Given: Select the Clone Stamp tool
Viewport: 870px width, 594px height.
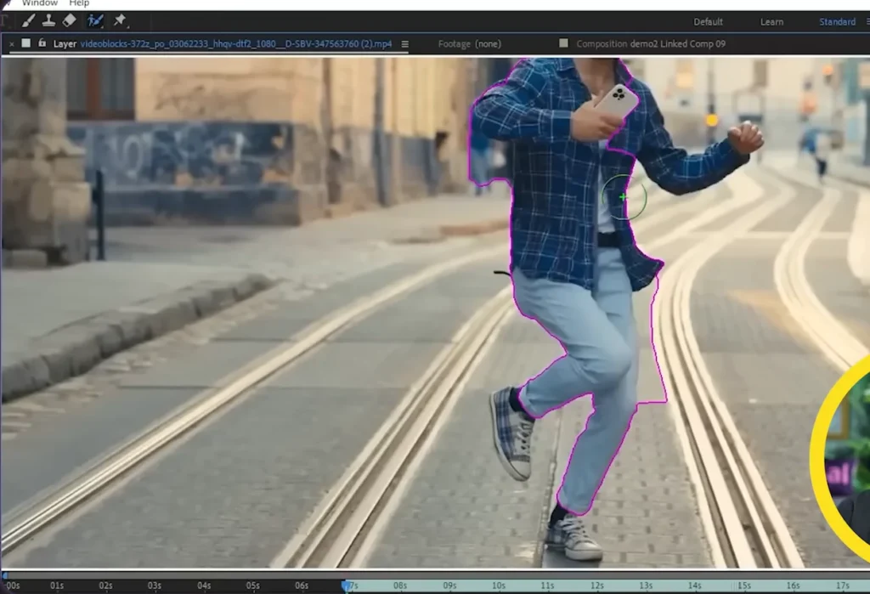Looking at the screenshot, I should (48, 20).
